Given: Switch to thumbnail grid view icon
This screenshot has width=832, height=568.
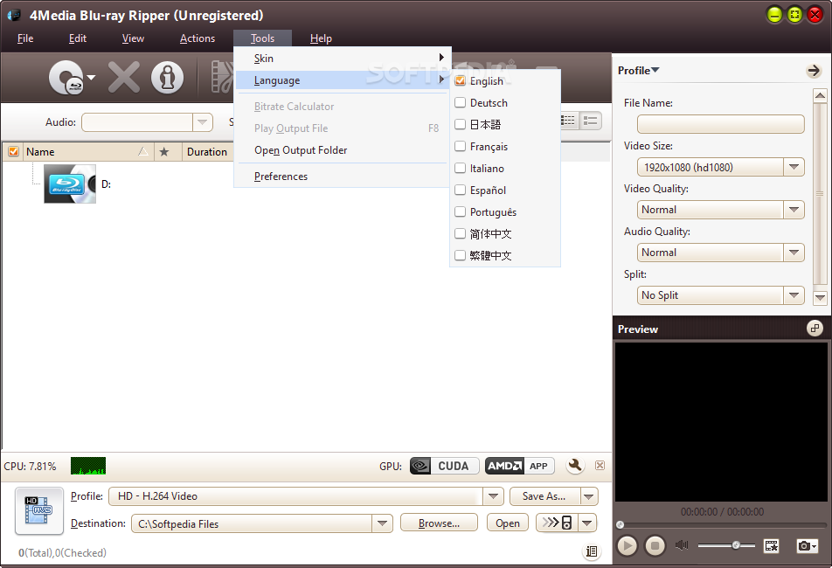Looking at the screenshot, I should 568,121.
